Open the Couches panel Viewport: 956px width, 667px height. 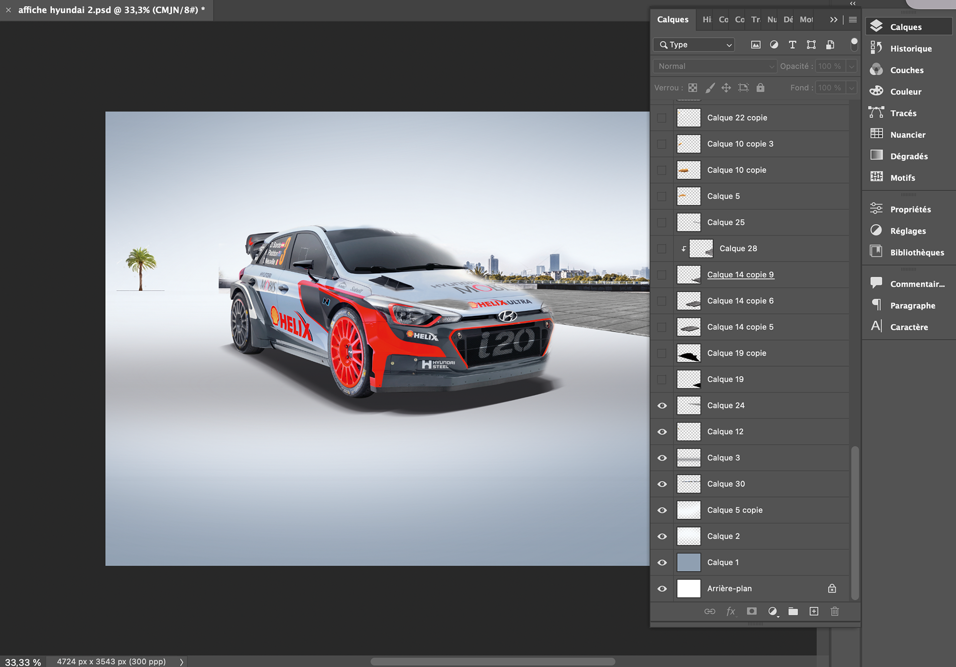[906, 70]
